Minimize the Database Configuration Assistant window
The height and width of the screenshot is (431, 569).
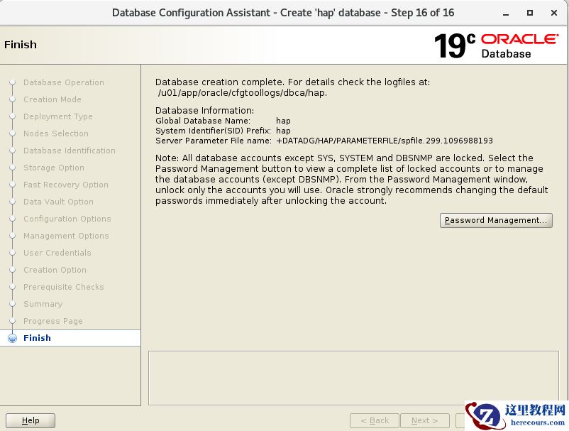tap(506, 13)
